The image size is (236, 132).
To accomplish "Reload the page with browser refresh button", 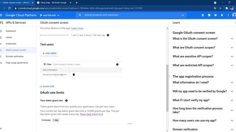I will [9, 8].
